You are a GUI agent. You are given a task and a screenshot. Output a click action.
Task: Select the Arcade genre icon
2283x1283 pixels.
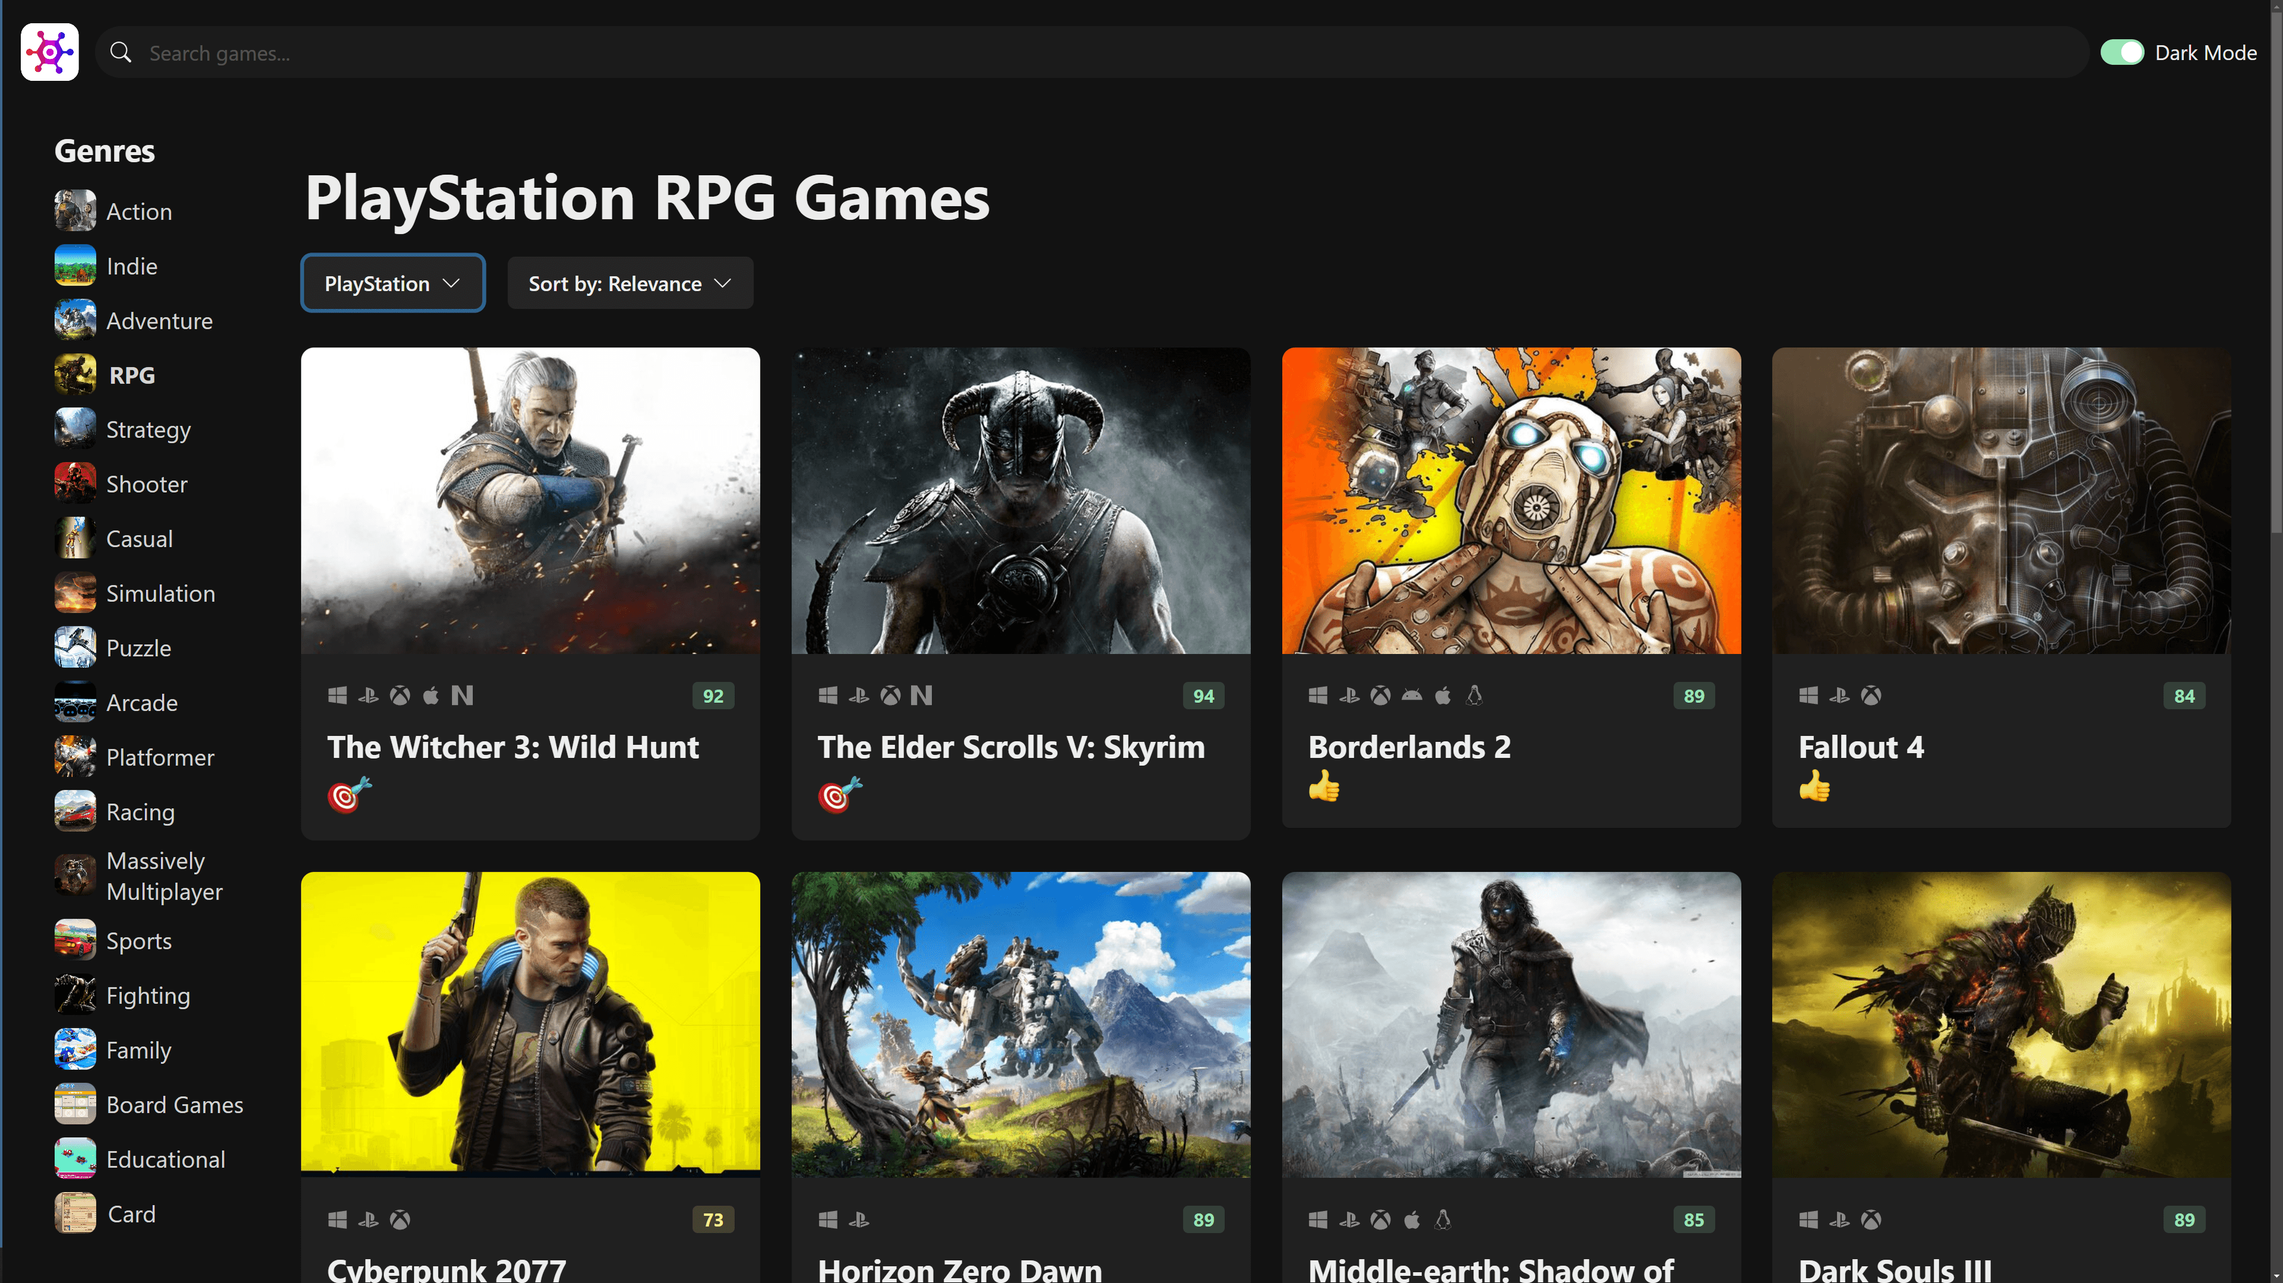click(x=76, y=703)
